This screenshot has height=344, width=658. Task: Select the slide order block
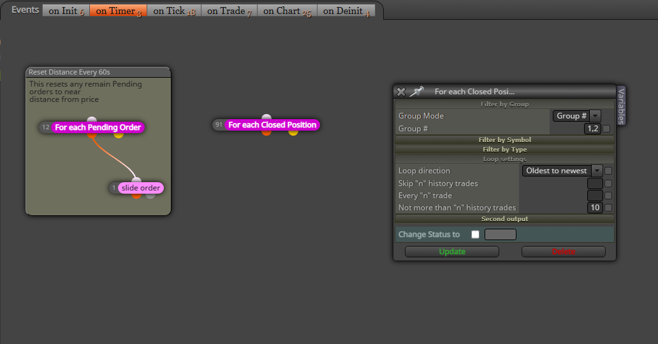coord(140,188)
